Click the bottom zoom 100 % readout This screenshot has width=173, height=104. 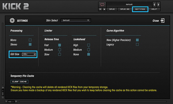point(11,101)
